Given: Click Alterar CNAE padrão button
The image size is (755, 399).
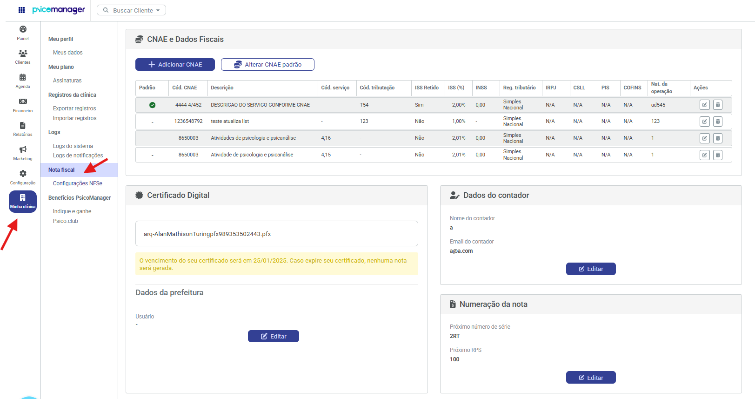Looking at the screenshot, I should pos(267,65).
